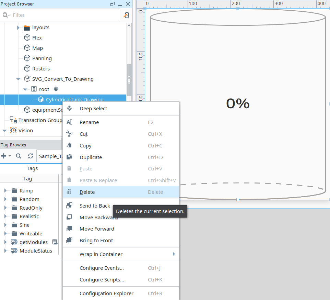
Task: Click the jump-to-selection icon beside the Filter field
Action: click(126, 15)
